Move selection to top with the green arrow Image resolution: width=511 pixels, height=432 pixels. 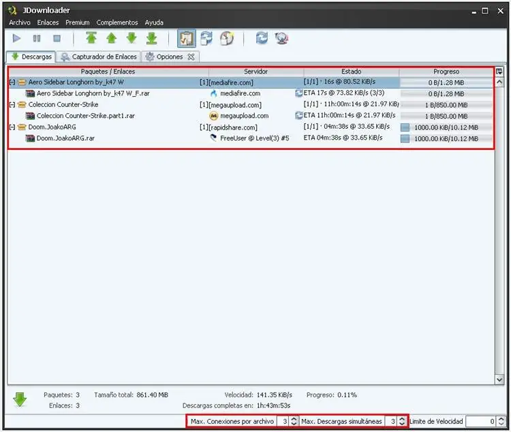[x=91, y=38]
